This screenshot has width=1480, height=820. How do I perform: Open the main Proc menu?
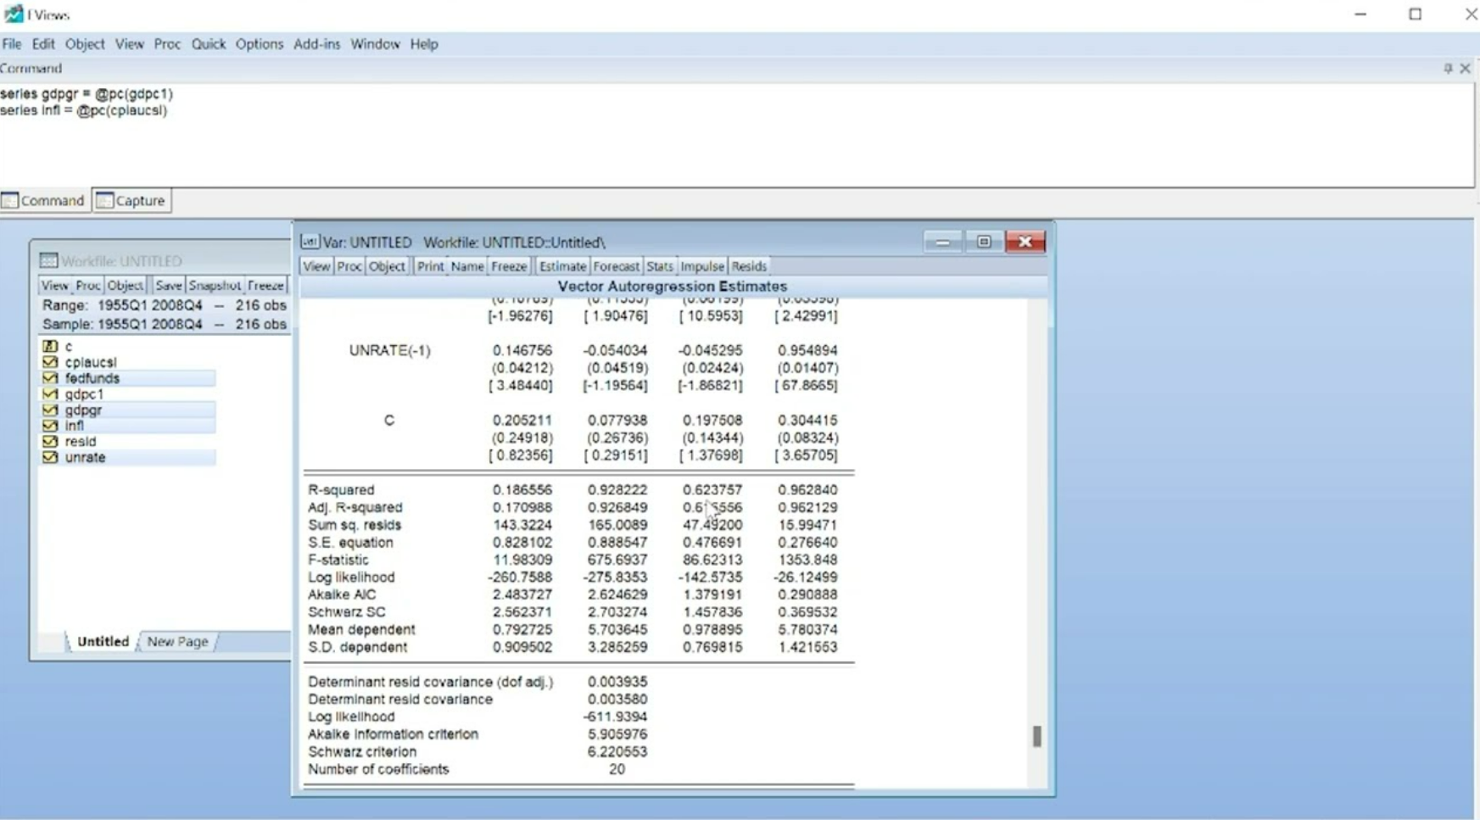pos(167,44)
